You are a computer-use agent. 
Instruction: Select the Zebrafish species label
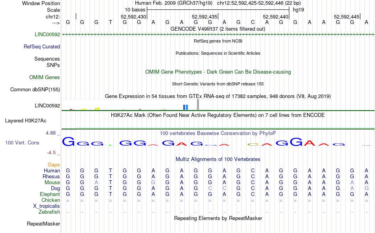[49, 212]
